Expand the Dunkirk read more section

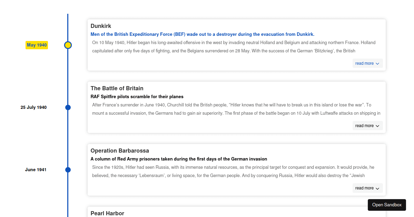(x=367, y=63)
